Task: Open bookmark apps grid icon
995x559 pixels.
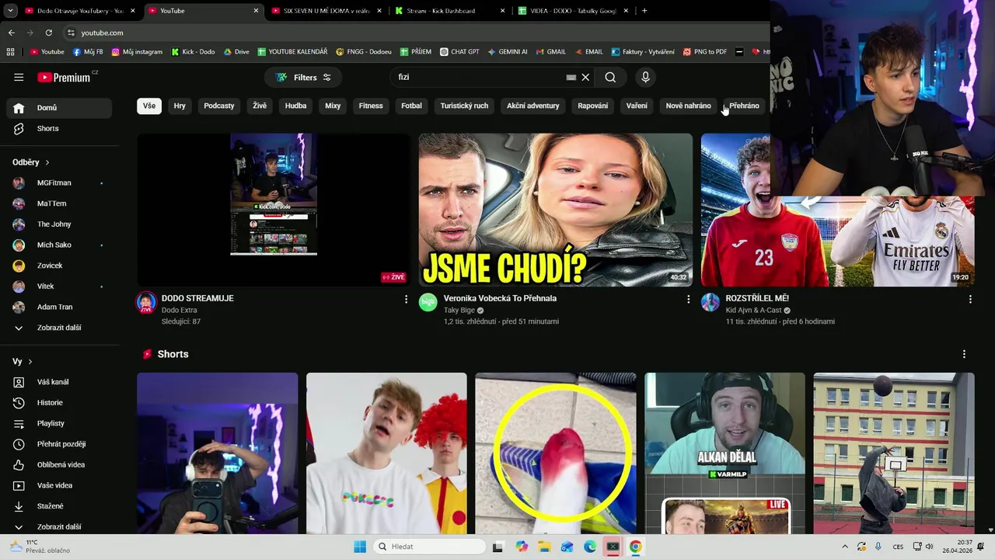Action: [10, 52]
